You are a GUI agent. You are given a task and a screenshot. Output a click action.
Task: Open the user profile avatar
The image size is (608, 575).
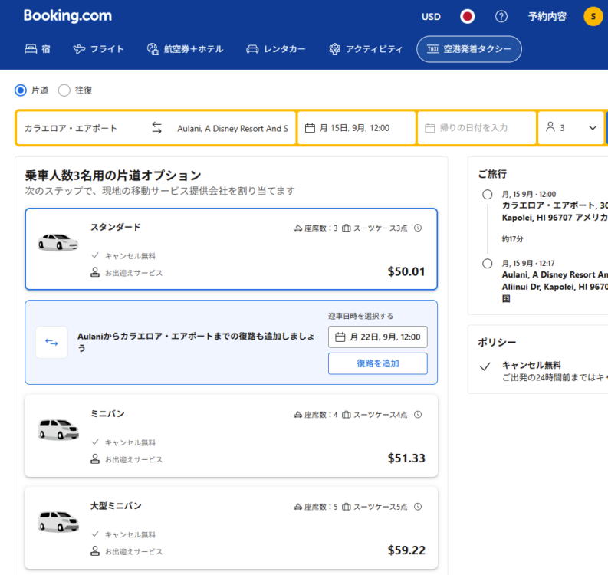(593, 16)
